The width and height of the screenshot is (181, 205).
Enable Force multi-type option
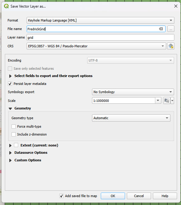14,126
